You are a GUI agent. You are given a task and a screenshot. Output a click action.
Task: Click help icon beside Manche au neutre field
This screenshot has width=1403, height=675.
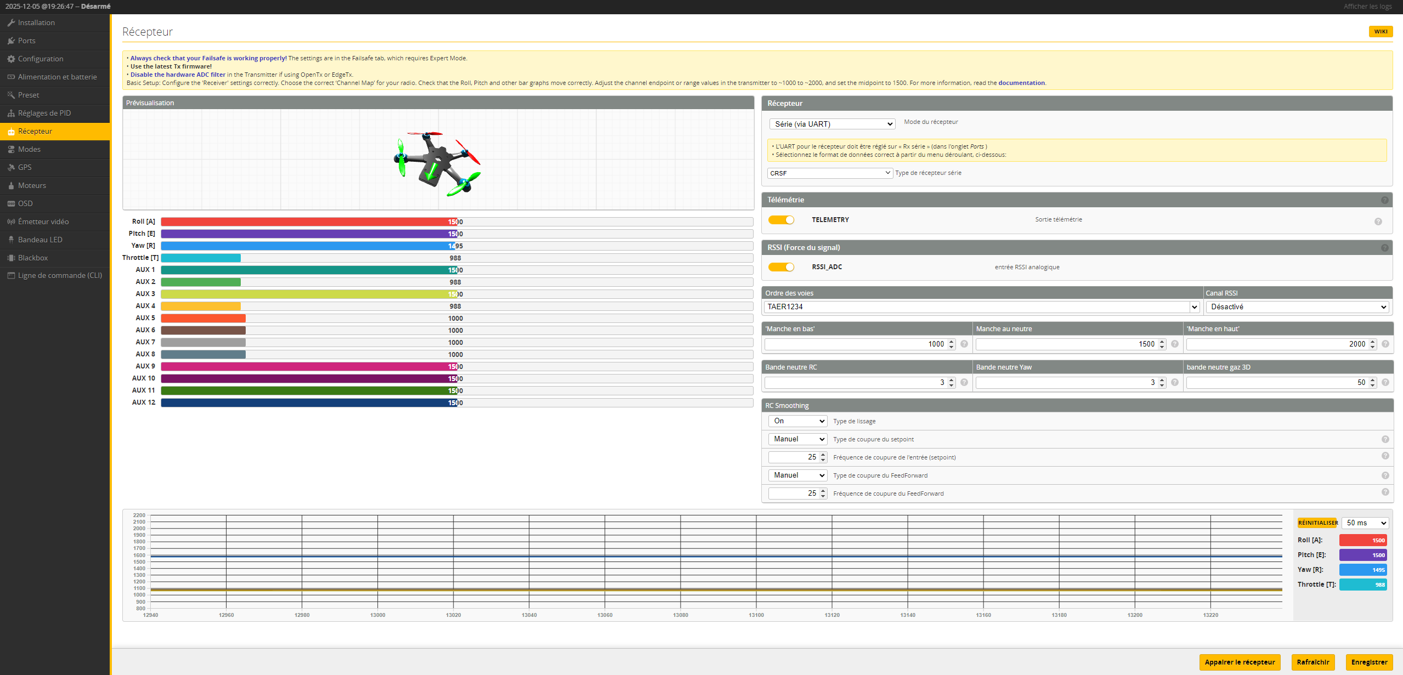1174,344
